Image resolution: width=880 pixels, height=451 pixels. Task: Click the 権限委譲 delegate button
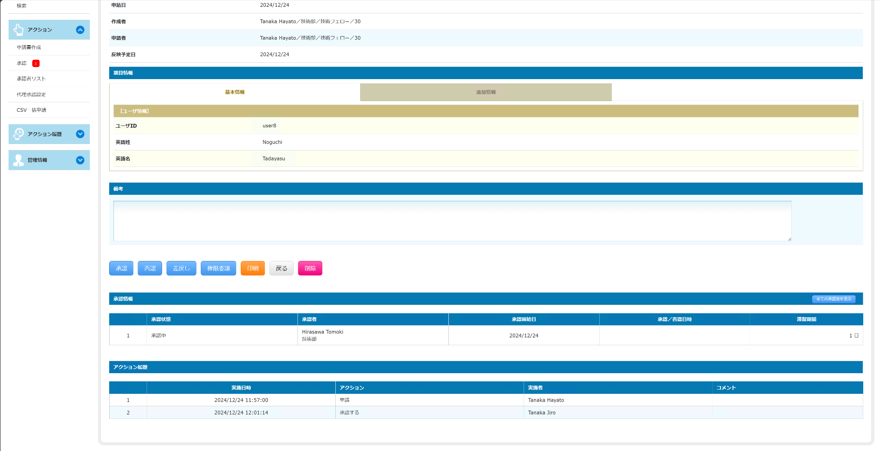click(218, 268)
